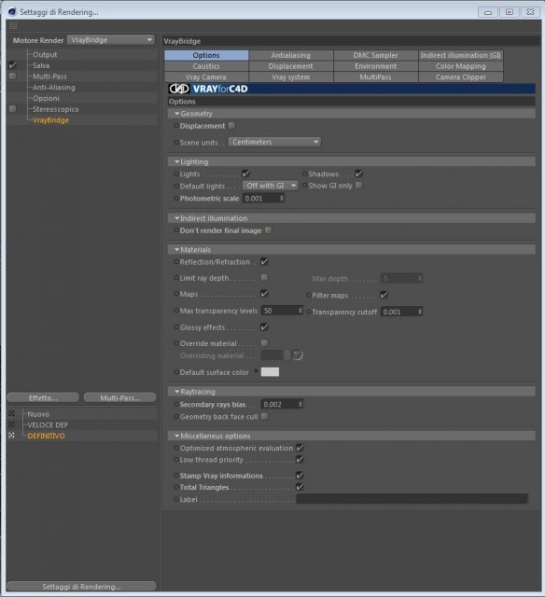Click the preset icon next to Nuovo

11,413
